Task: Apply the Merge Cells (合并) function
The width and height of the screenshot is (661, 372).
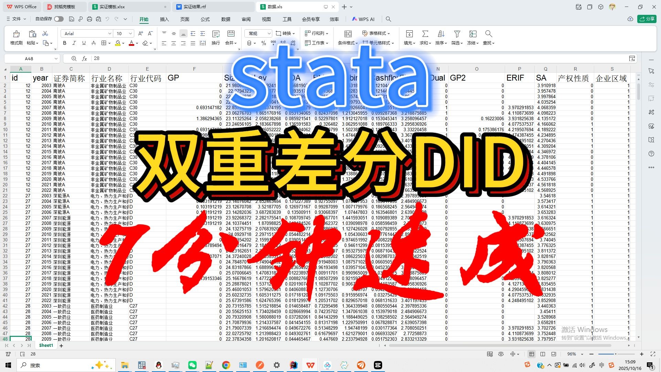Action: click(230, 37)
